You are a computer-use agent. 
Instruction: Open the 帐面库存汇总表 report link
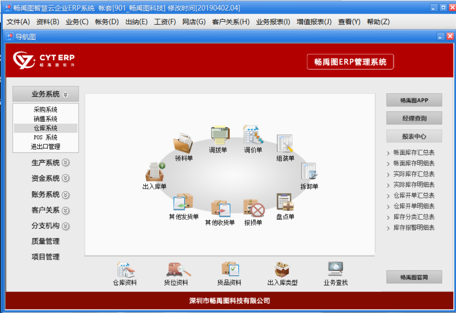[x=414, y=153]
